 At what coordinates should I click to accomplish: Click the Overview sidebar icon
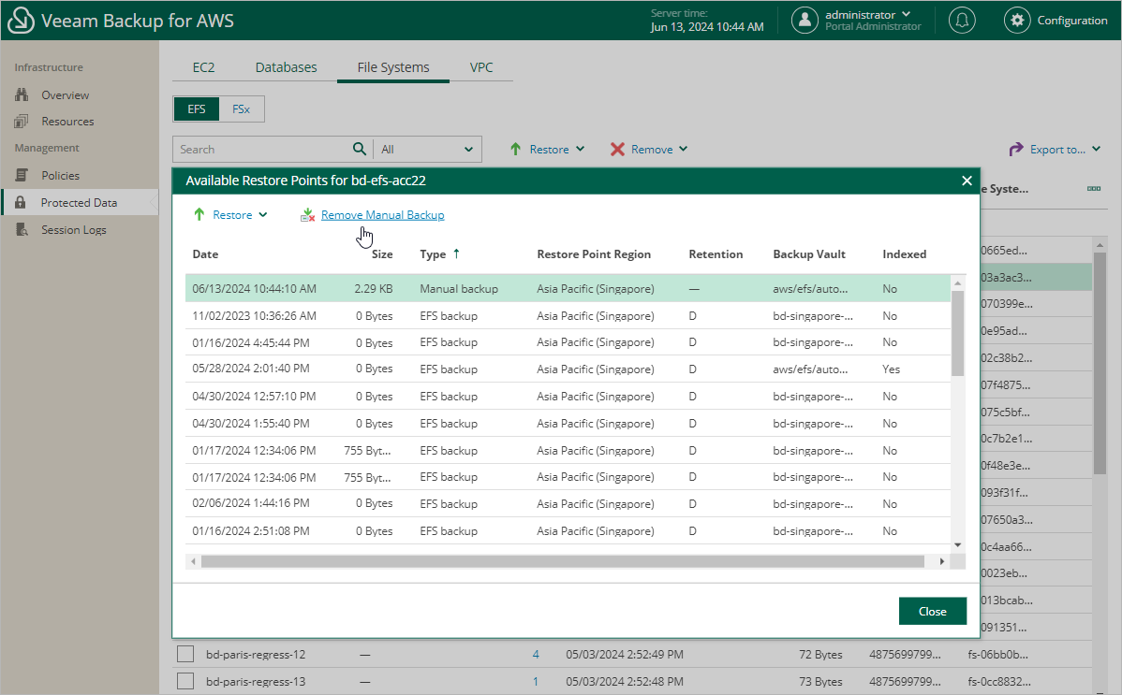click(22, 94)
